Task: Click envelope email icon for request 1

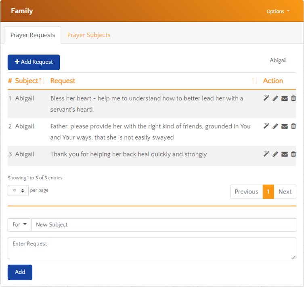Action: [x=285, y=98]
